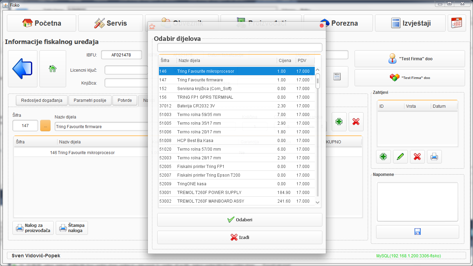Click the document icon beside the dialog
473x266 pixels.
[337, 77]
